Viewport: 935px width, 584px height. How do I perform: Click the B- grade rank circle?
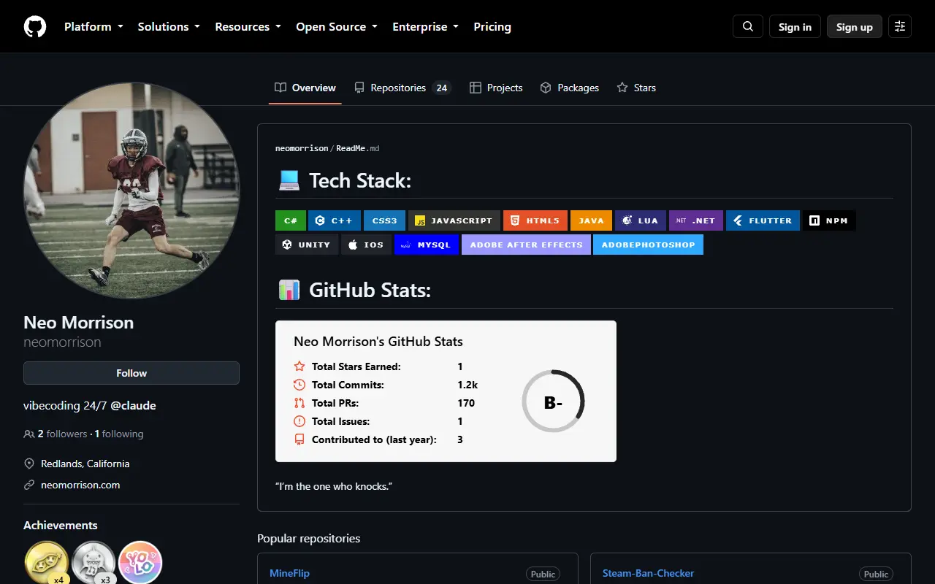[x=554, y=401]
